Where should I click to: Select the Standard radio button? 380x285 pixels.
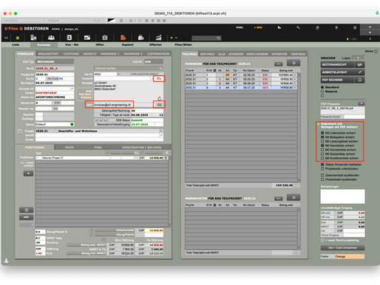tap(322, 87)
